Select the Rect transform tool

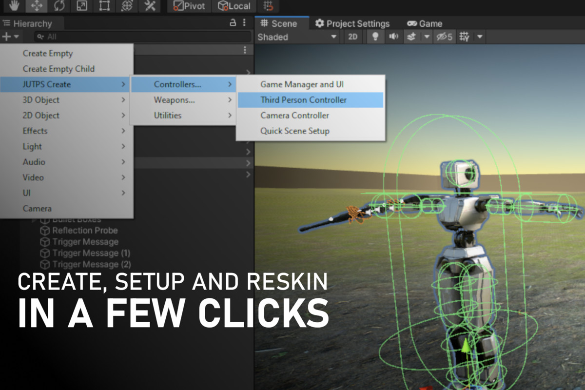click(x=104, y=6)
